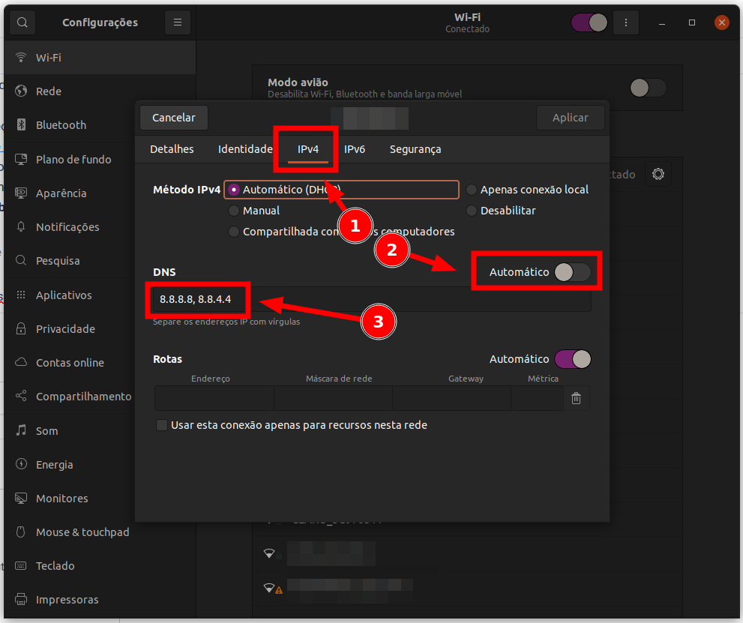Click the Contas online cloud icon
The width and height of the screenshot is (743, 623).
[21, 362]
